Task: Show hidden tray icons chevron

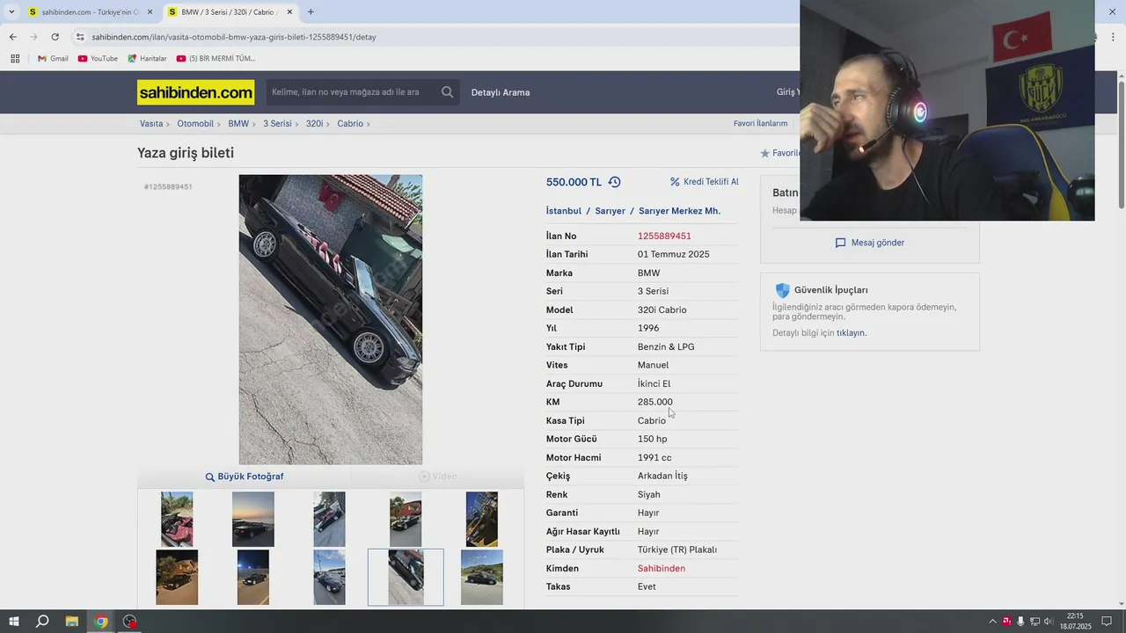Action: pyautogui.click(x=993, y=622)
